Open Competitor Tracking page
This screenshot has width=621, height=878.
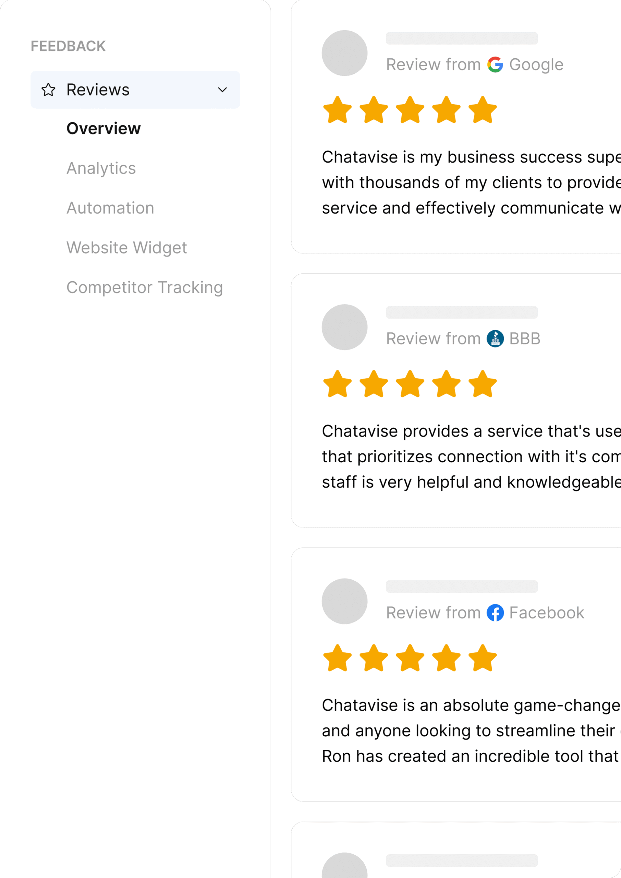[x=145, y=288]
